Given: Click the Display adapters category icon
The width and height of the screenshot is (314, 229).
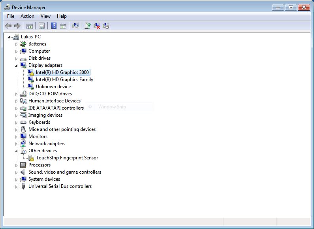Looking at the screenshot, I should (23, 65).
